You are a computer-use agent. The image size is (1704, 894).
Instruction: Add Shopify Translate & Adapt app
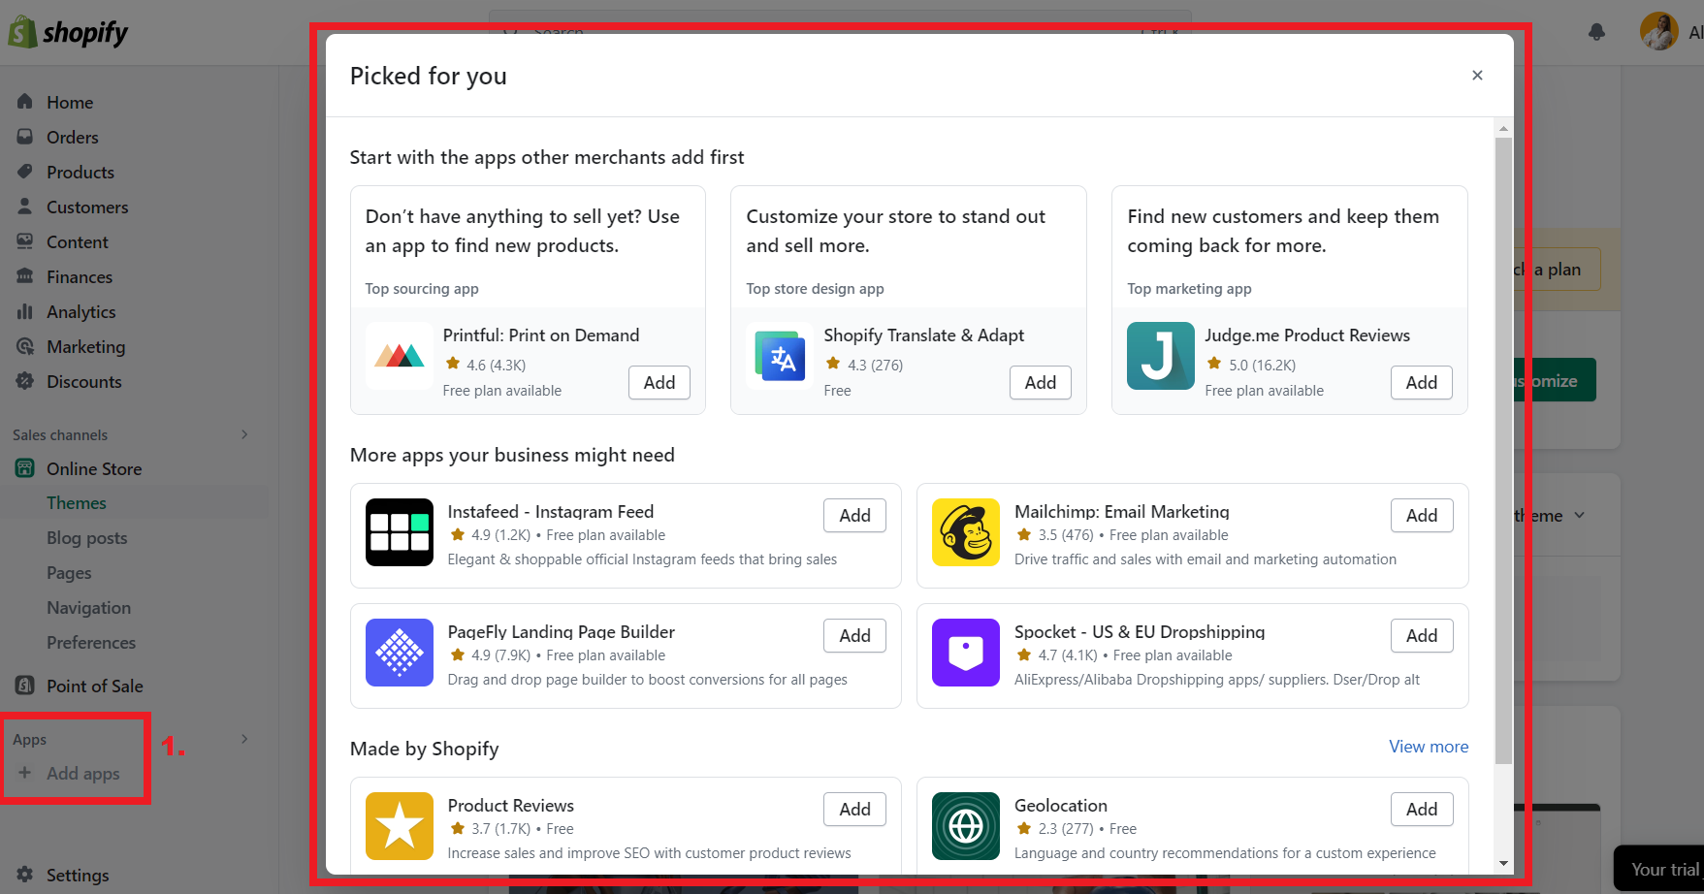pyautogui.click(x=1041, y=383)
